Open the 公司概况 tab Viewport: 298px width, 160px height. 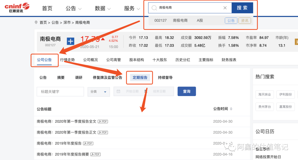point(91,60)
